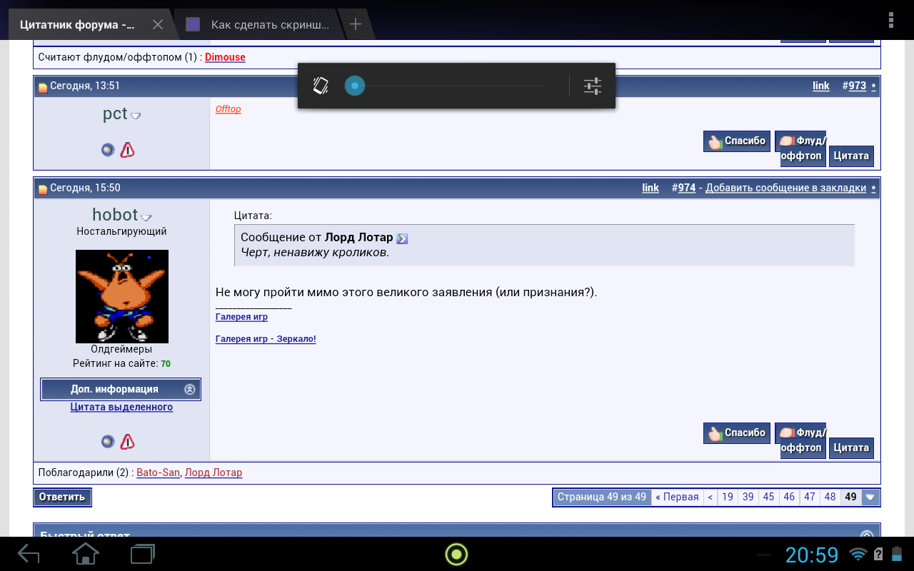This screenshot has width=914, height=571.
Task: Click Спасибо on post #973
Action: [737, 141]
